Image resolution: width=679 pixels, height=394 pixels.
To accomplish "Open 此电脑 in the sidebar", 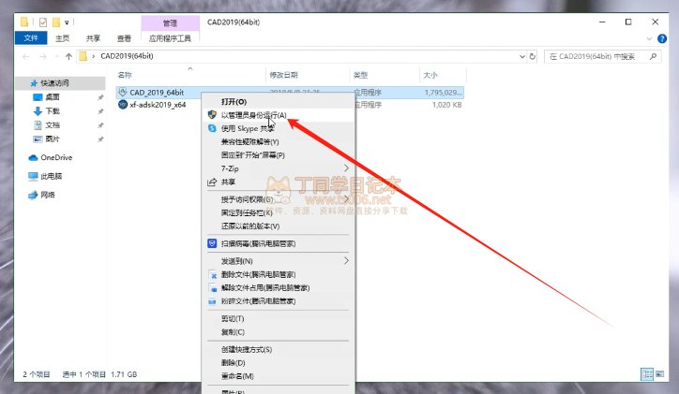I will [x=51, y=176].
